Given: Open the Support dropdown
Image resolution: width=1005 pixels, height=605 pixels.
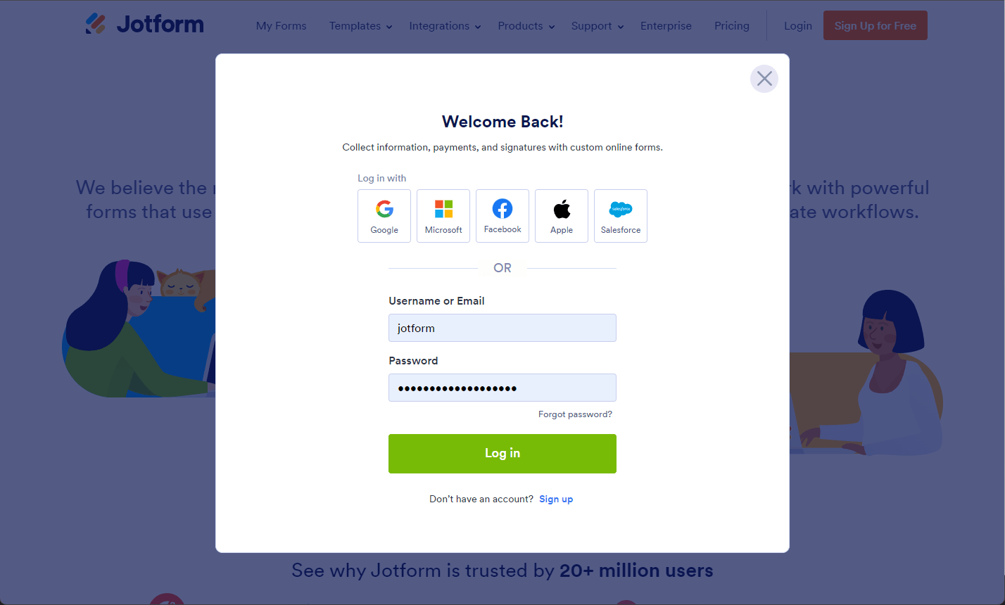Looking at the screenshot, I should tap(598, 26).
